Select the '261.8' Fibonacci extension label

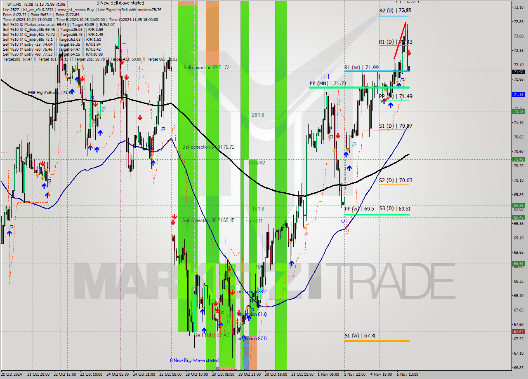click(x=258, y=115)
